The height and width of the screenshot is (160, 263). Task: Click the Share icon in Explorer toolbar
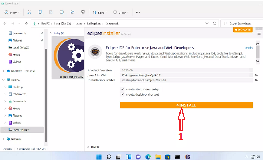click(72, 12)
